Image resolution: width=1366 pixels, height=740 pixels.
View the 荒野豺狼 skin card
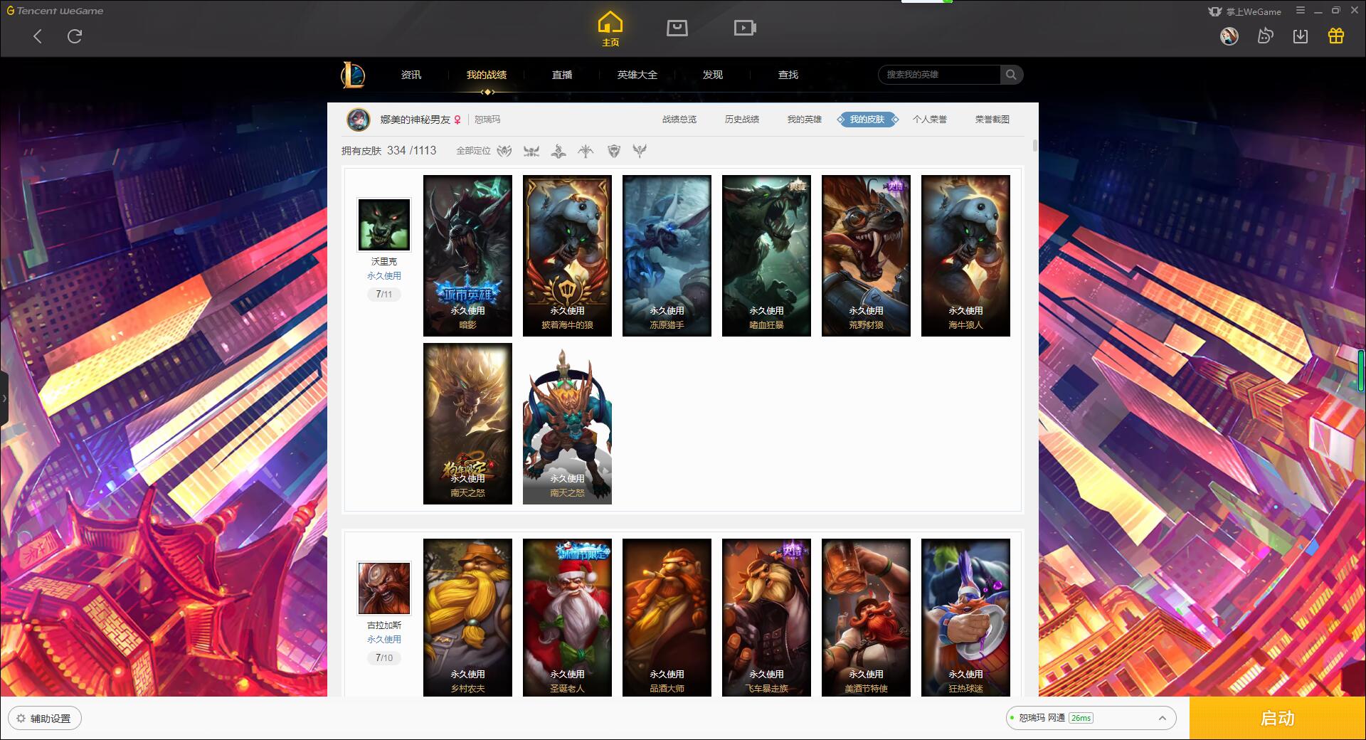click(x=866, y=255)
